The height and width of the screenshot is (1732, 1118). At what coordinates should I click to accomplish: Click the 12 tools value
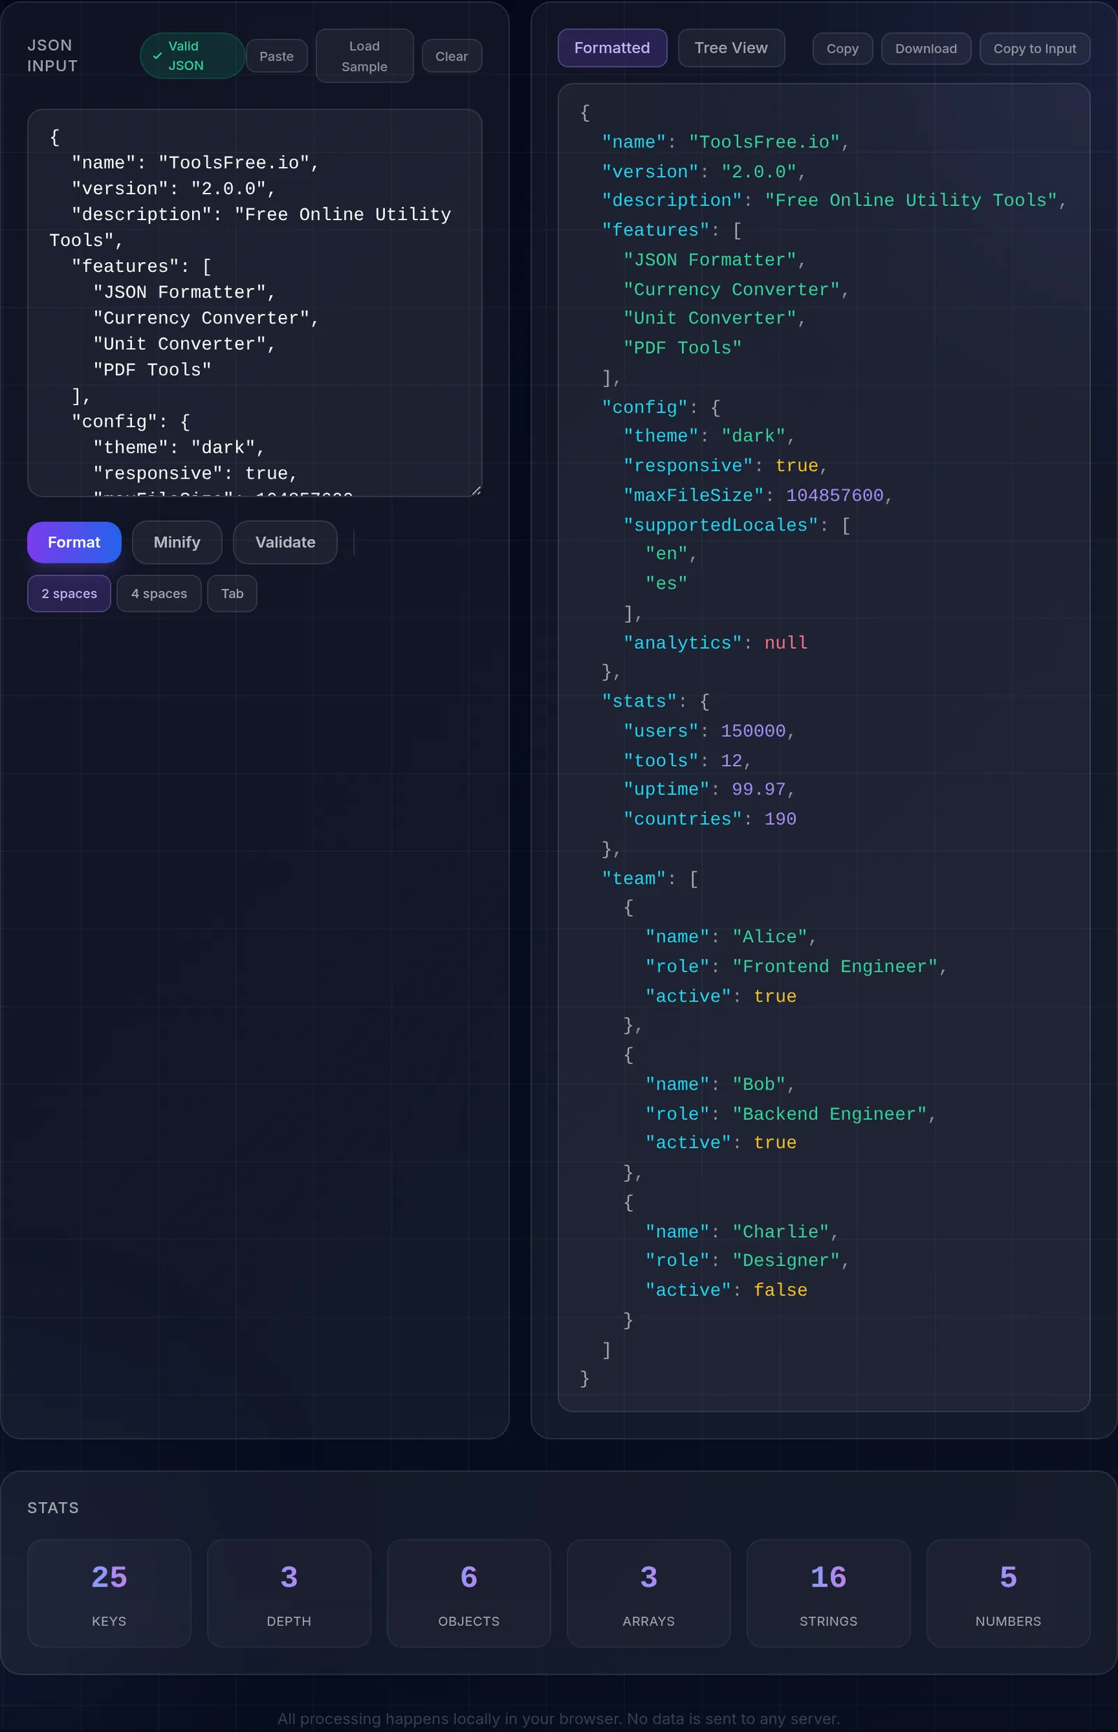(732, 760)
